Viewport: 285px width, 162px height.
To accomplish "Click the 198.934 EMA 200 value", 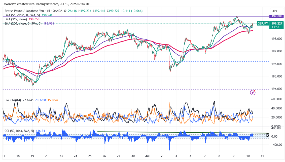I will [x=49, y=23].
